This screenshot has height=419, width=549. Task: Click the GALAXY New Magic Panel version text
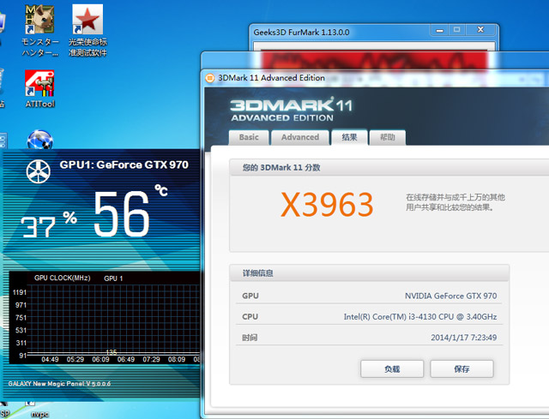click(x=59, y=384)
